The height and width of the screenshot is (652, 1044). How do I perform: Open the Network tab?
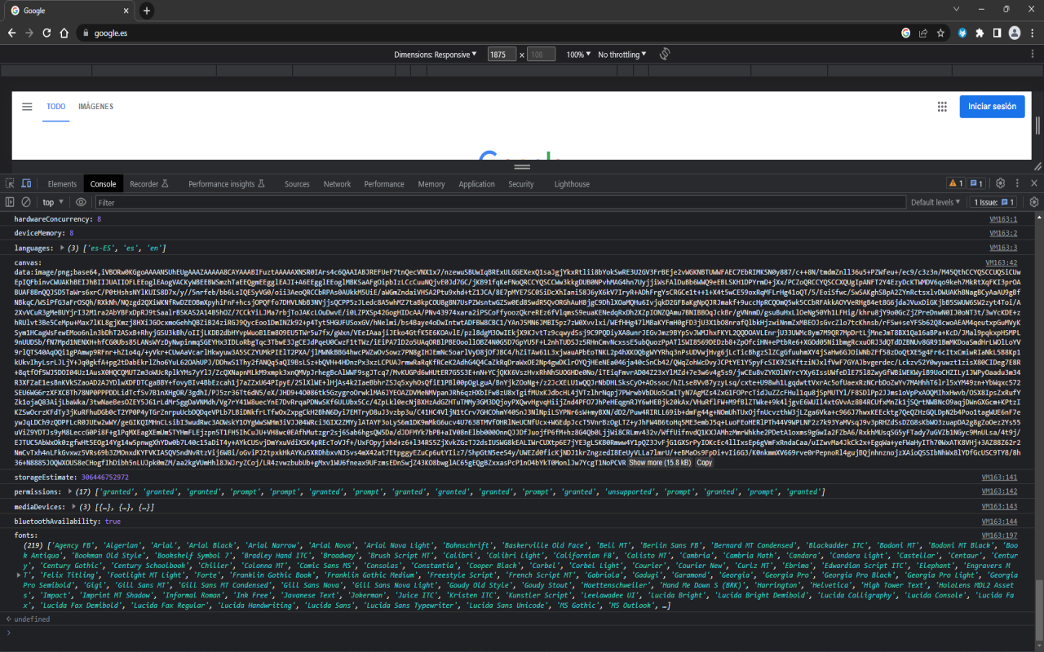337,184
